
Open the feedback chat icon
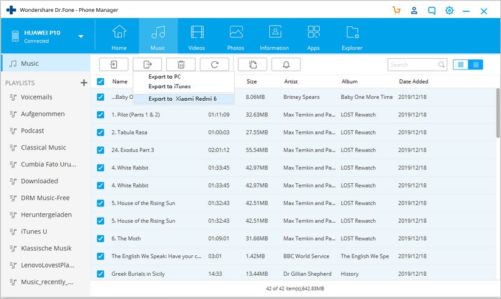[x=432, y=11]
